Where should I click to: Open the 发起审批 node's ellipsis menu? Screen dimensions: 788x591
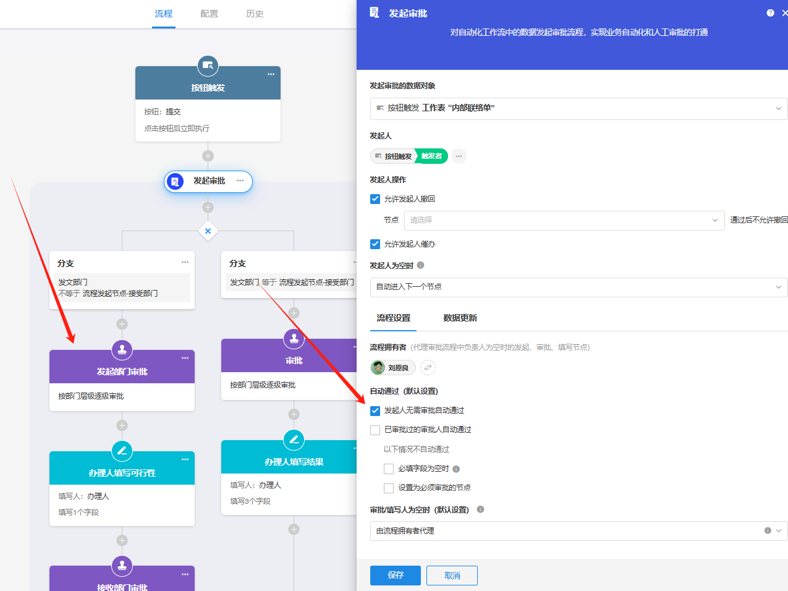coord(240,181)
